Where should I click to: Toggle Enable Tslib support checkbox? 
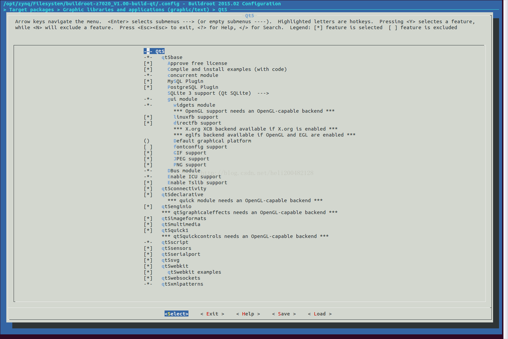(148, 183)
